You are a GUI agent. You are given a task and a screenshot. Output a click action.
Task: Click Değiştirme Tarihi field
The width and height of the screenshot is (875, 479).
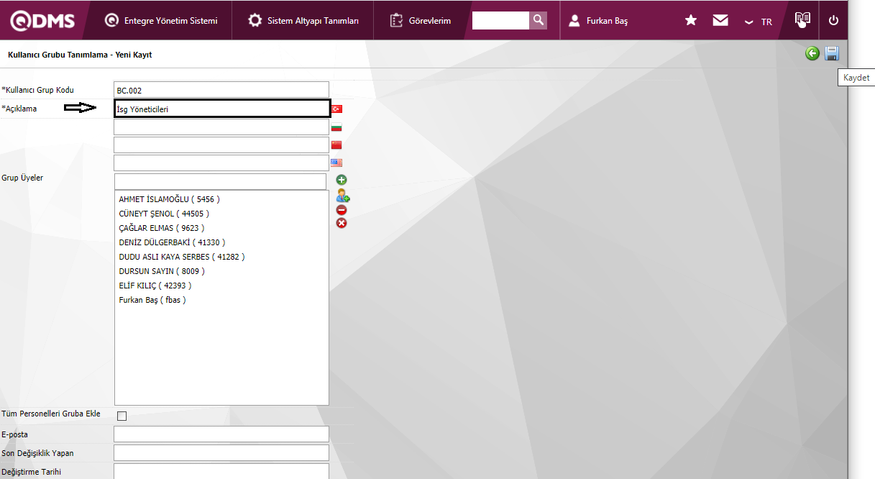coord(221,471)
